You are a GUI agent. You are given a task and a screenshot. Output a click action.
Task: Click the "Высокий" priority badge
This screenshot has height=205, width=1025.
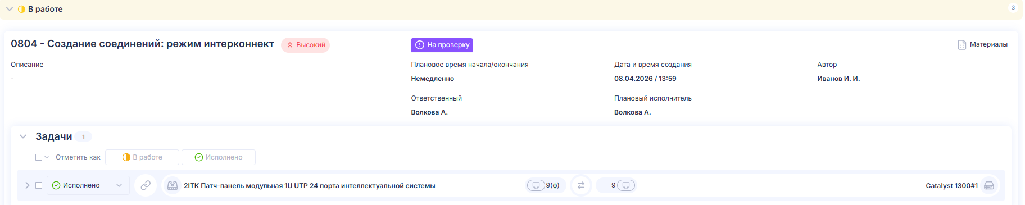(x=305, y=45)
